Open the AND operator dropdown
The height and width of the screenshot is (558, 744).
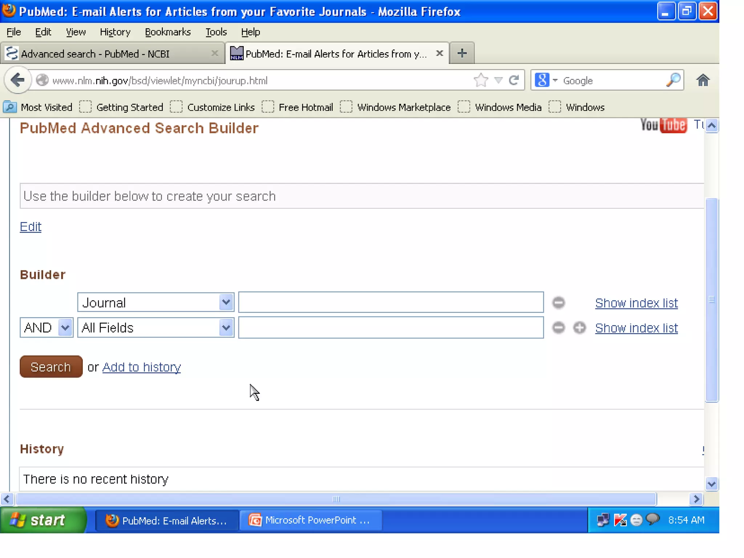tap(65, 328)
